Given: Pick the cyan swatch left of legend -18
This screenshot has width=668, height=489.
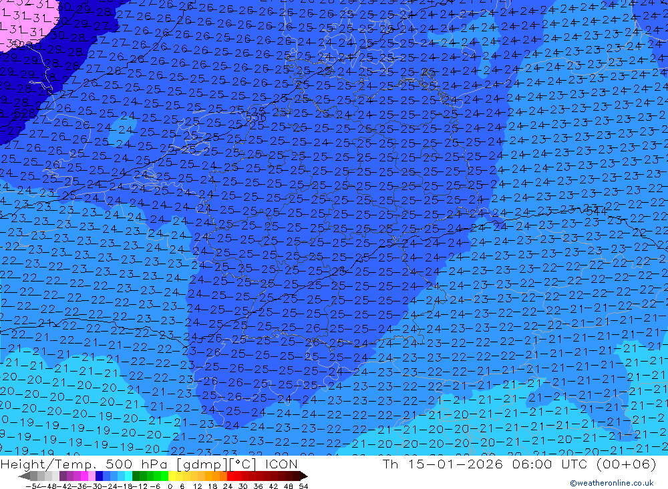Looking at the screenshot, I should click(x=129, y=476).
